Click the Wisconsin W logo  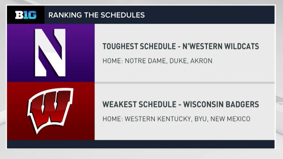(50, 111)
